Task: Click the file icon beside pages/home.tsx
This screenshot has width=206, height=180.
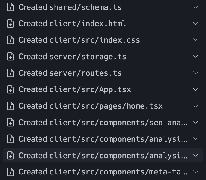Action: tap(10, 106)
